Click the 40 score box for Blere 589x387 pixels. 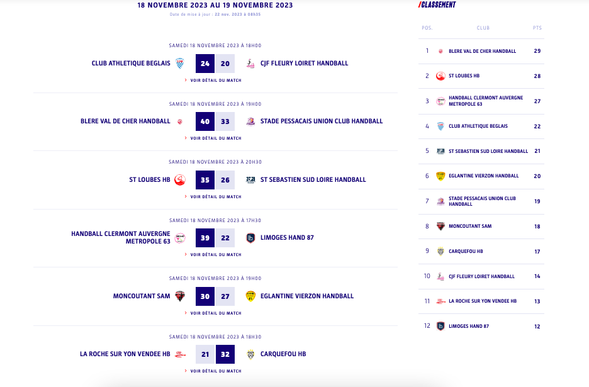tap(205, 121)
